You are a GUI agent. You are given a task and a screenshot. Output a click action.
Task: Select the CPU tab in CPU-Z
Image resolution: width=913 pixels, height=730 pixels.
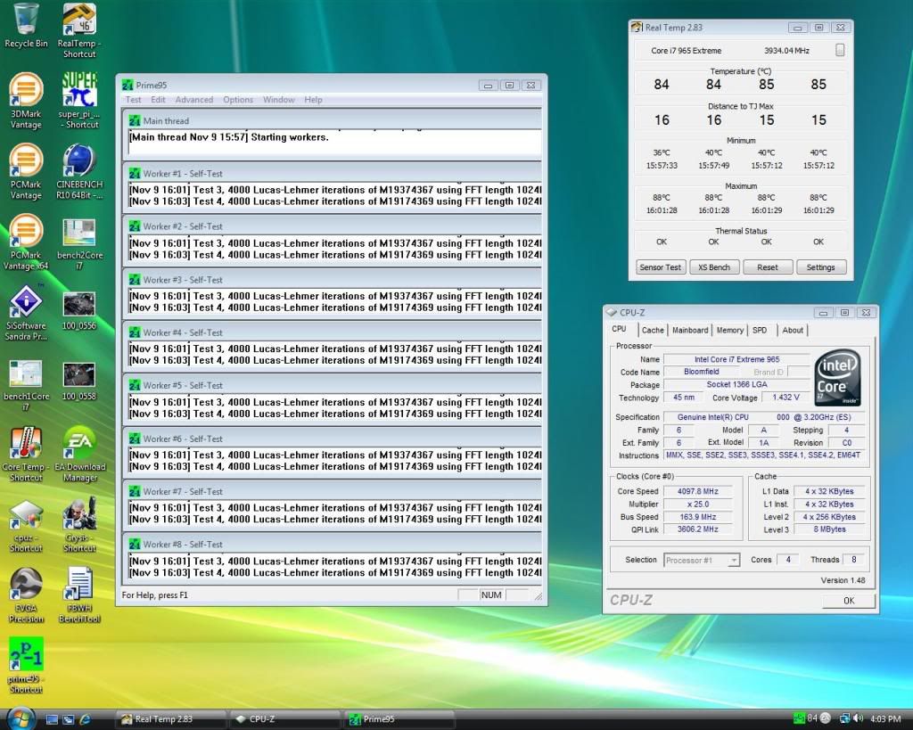click(619, 329)
